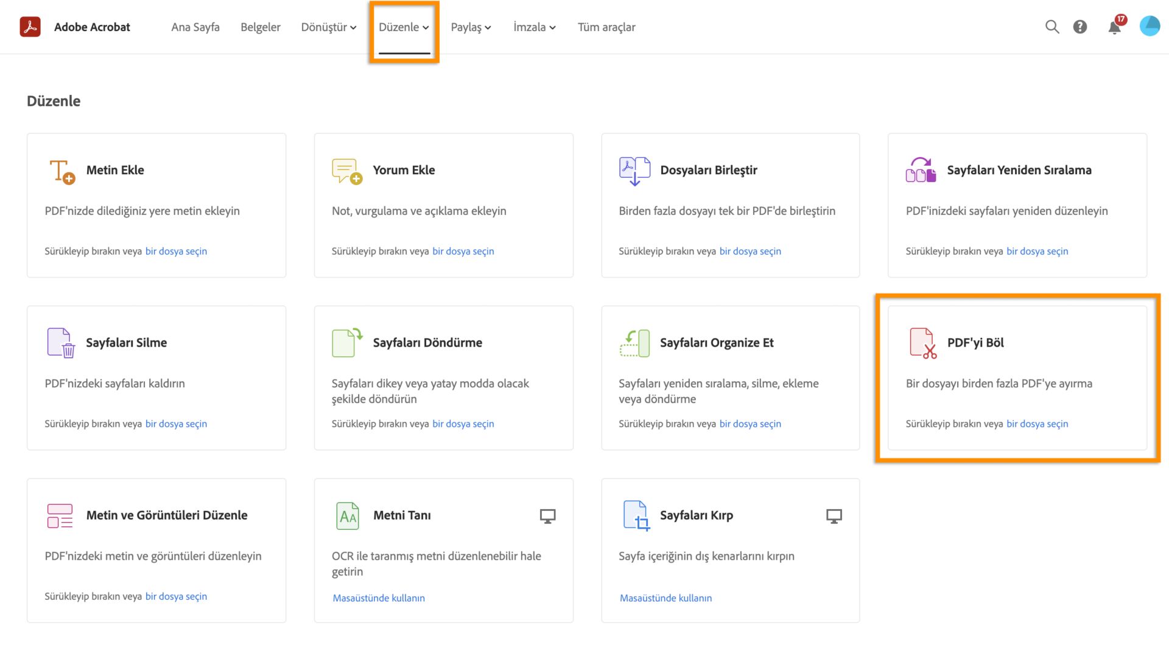Open the Dosyaları Birleştir card title

click(x=709, y=170)
